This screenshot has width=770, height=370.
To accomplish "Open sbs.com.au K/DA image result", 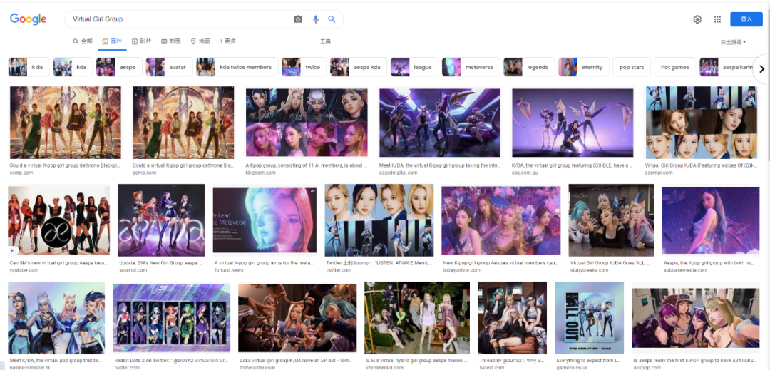I will (573, 123).
